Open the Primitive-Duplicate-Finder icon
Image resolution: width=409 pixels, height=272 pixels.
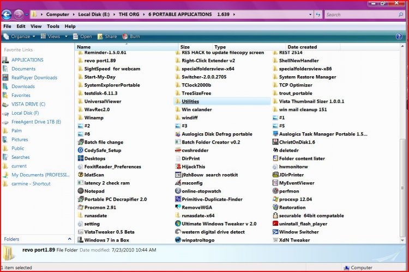pyautogui.click(x=178, y=199)
